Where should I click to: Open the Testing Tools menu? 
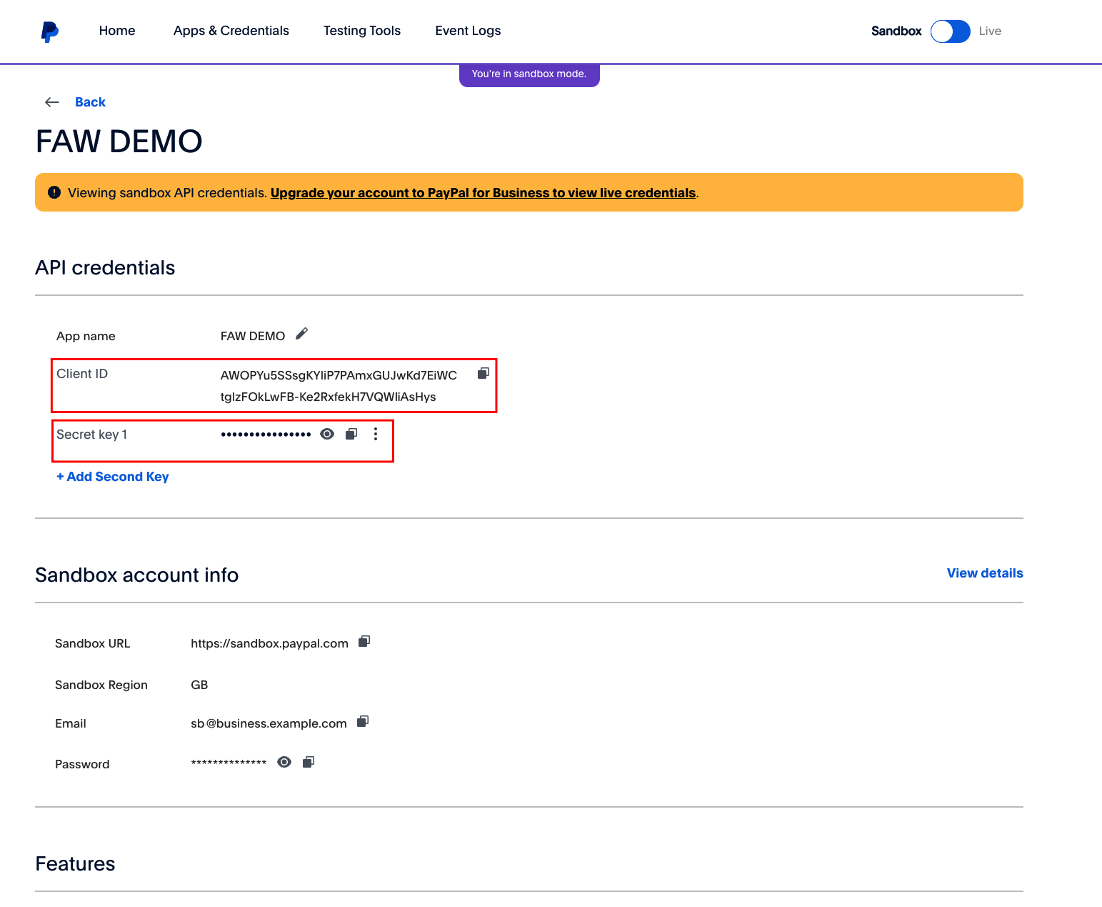click(x=361, y=31)
